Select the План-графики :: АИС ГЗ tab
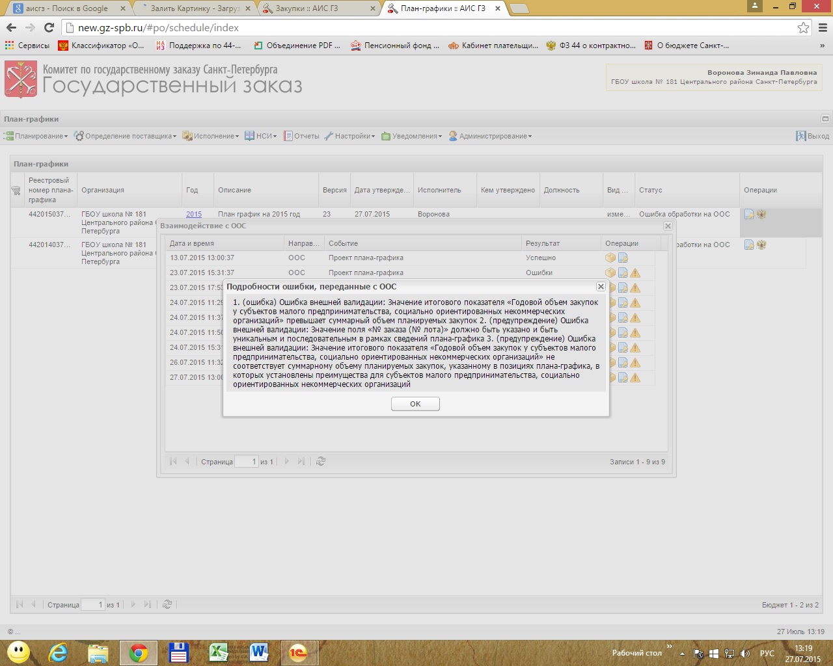833x666 pixels. pyautogui.click(x=444, y=8)
